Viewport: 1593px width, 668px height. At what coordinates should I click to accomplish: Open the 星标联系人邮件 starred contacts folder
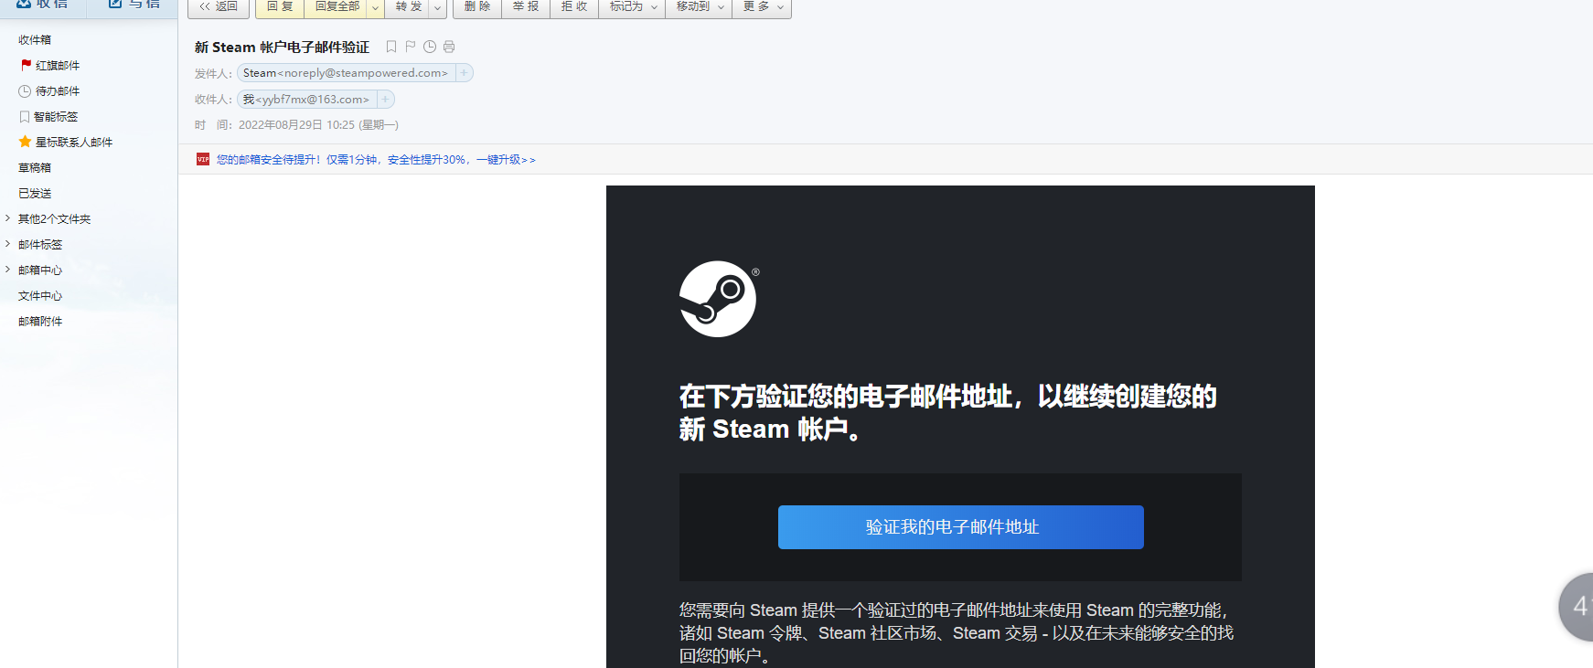point(73,143)
